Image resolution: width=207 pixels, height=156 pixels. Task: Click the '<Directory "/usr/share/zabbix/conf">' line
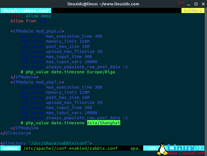(46, 143)
